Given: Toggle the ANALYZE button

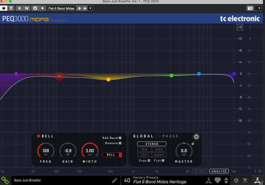Looking at the screenshot, I should tap(219, 171).
